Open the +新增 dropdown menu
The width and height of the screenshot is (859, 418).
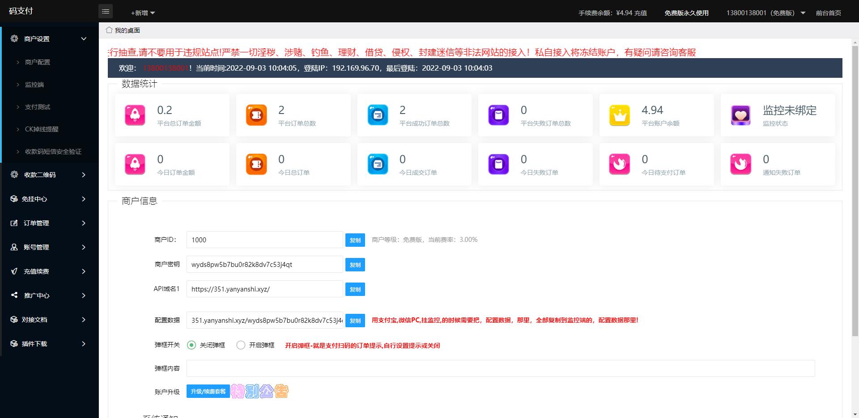click(x=143, y=13)
